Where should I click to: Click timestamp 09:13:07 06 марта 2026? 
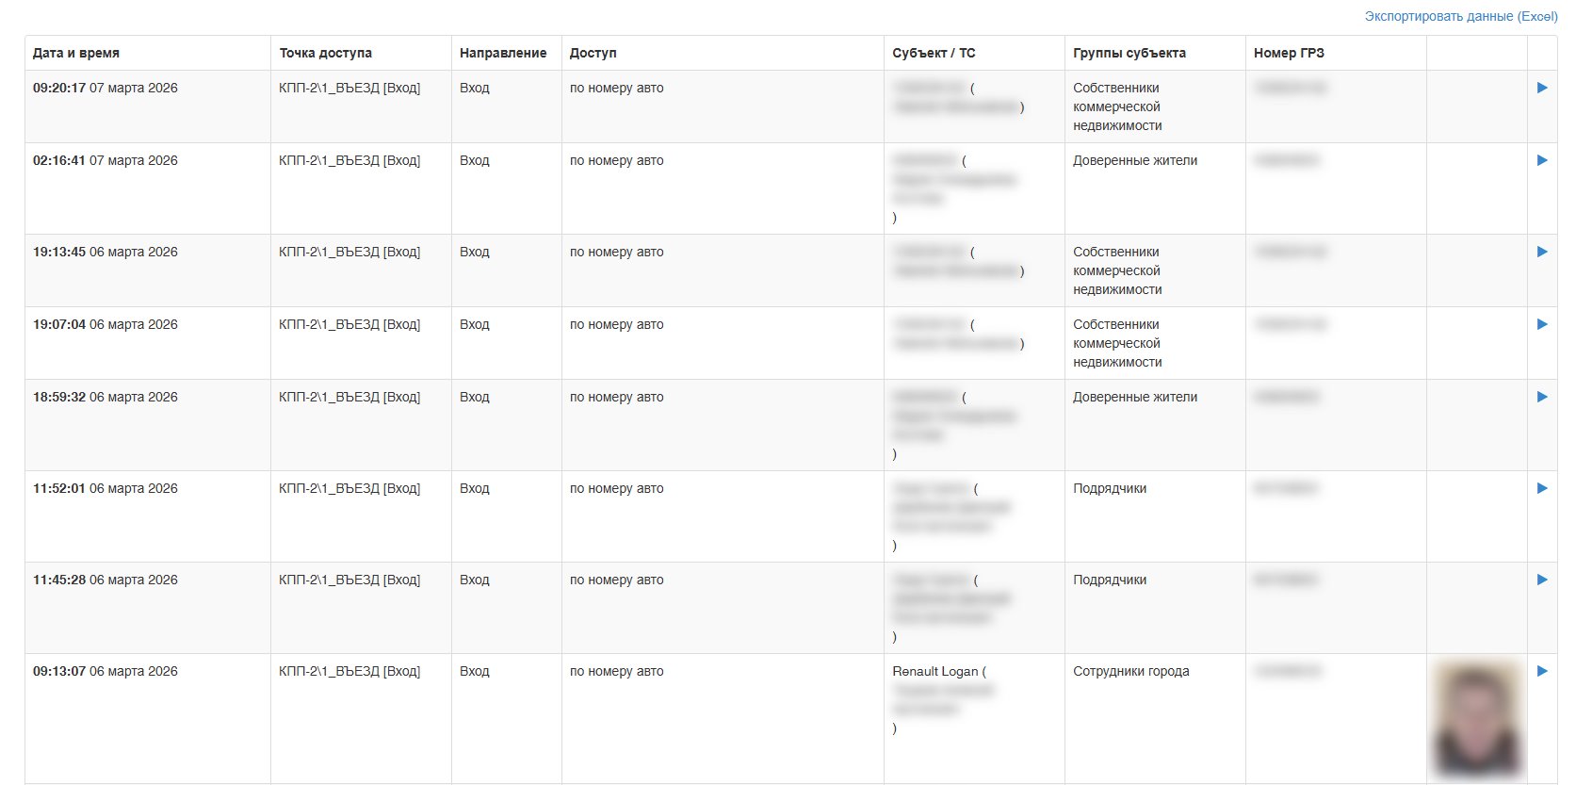106,671
